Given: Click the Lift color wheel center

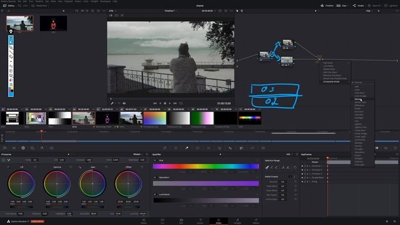Looking at the screenshot, I should pos(21,184).
